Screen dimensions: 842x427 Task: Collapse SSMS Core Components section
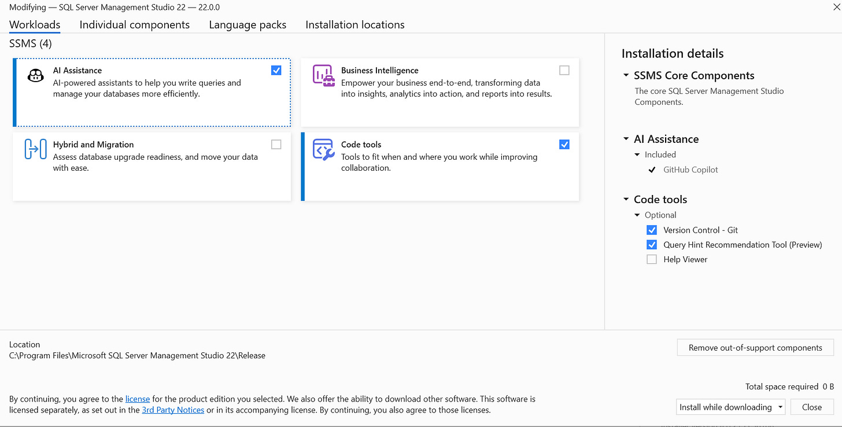pyautogui.click(x=626, y=76)
